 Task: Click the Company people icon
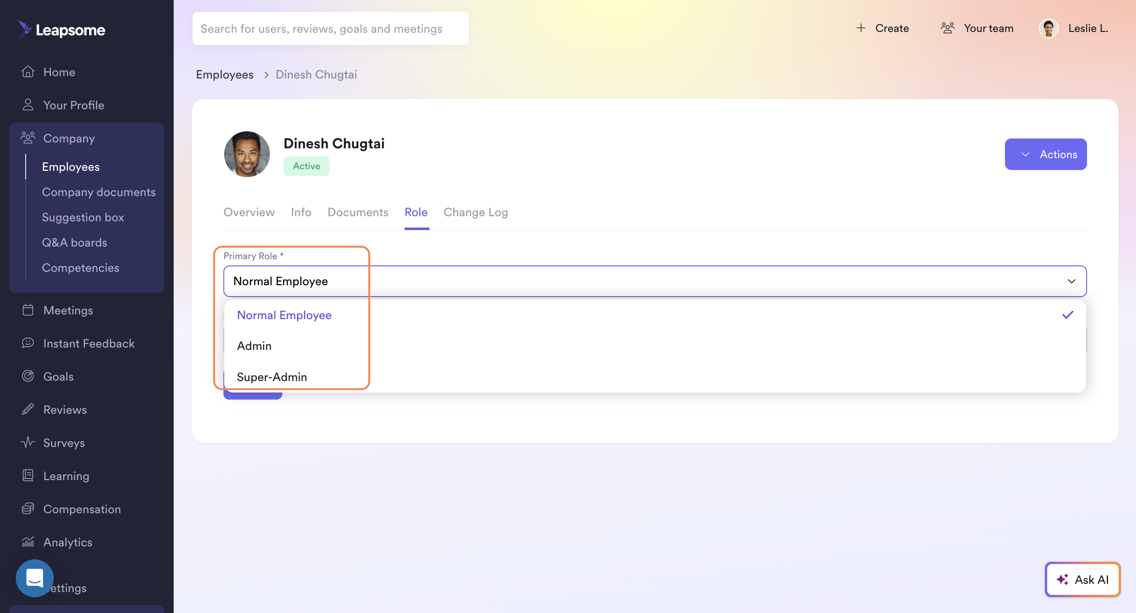click(28, 138)
